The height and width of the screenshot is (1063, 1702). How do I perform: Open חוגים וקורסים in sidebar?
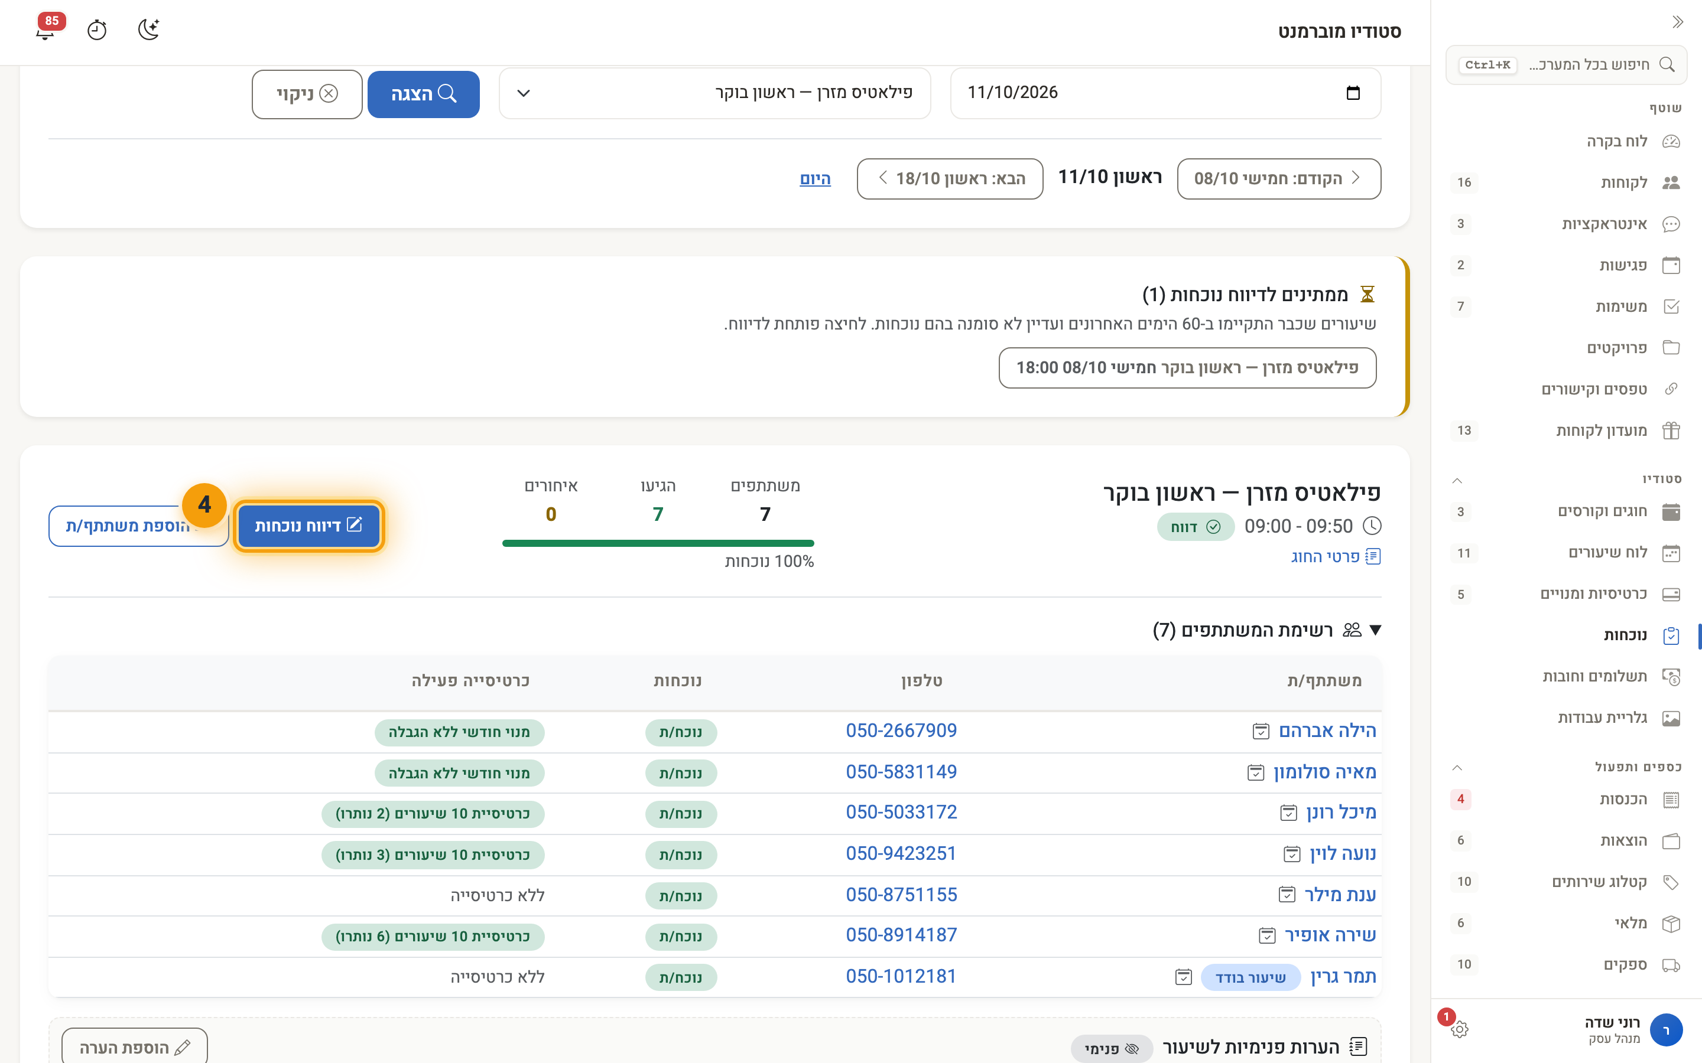[x=1566, y=512]
